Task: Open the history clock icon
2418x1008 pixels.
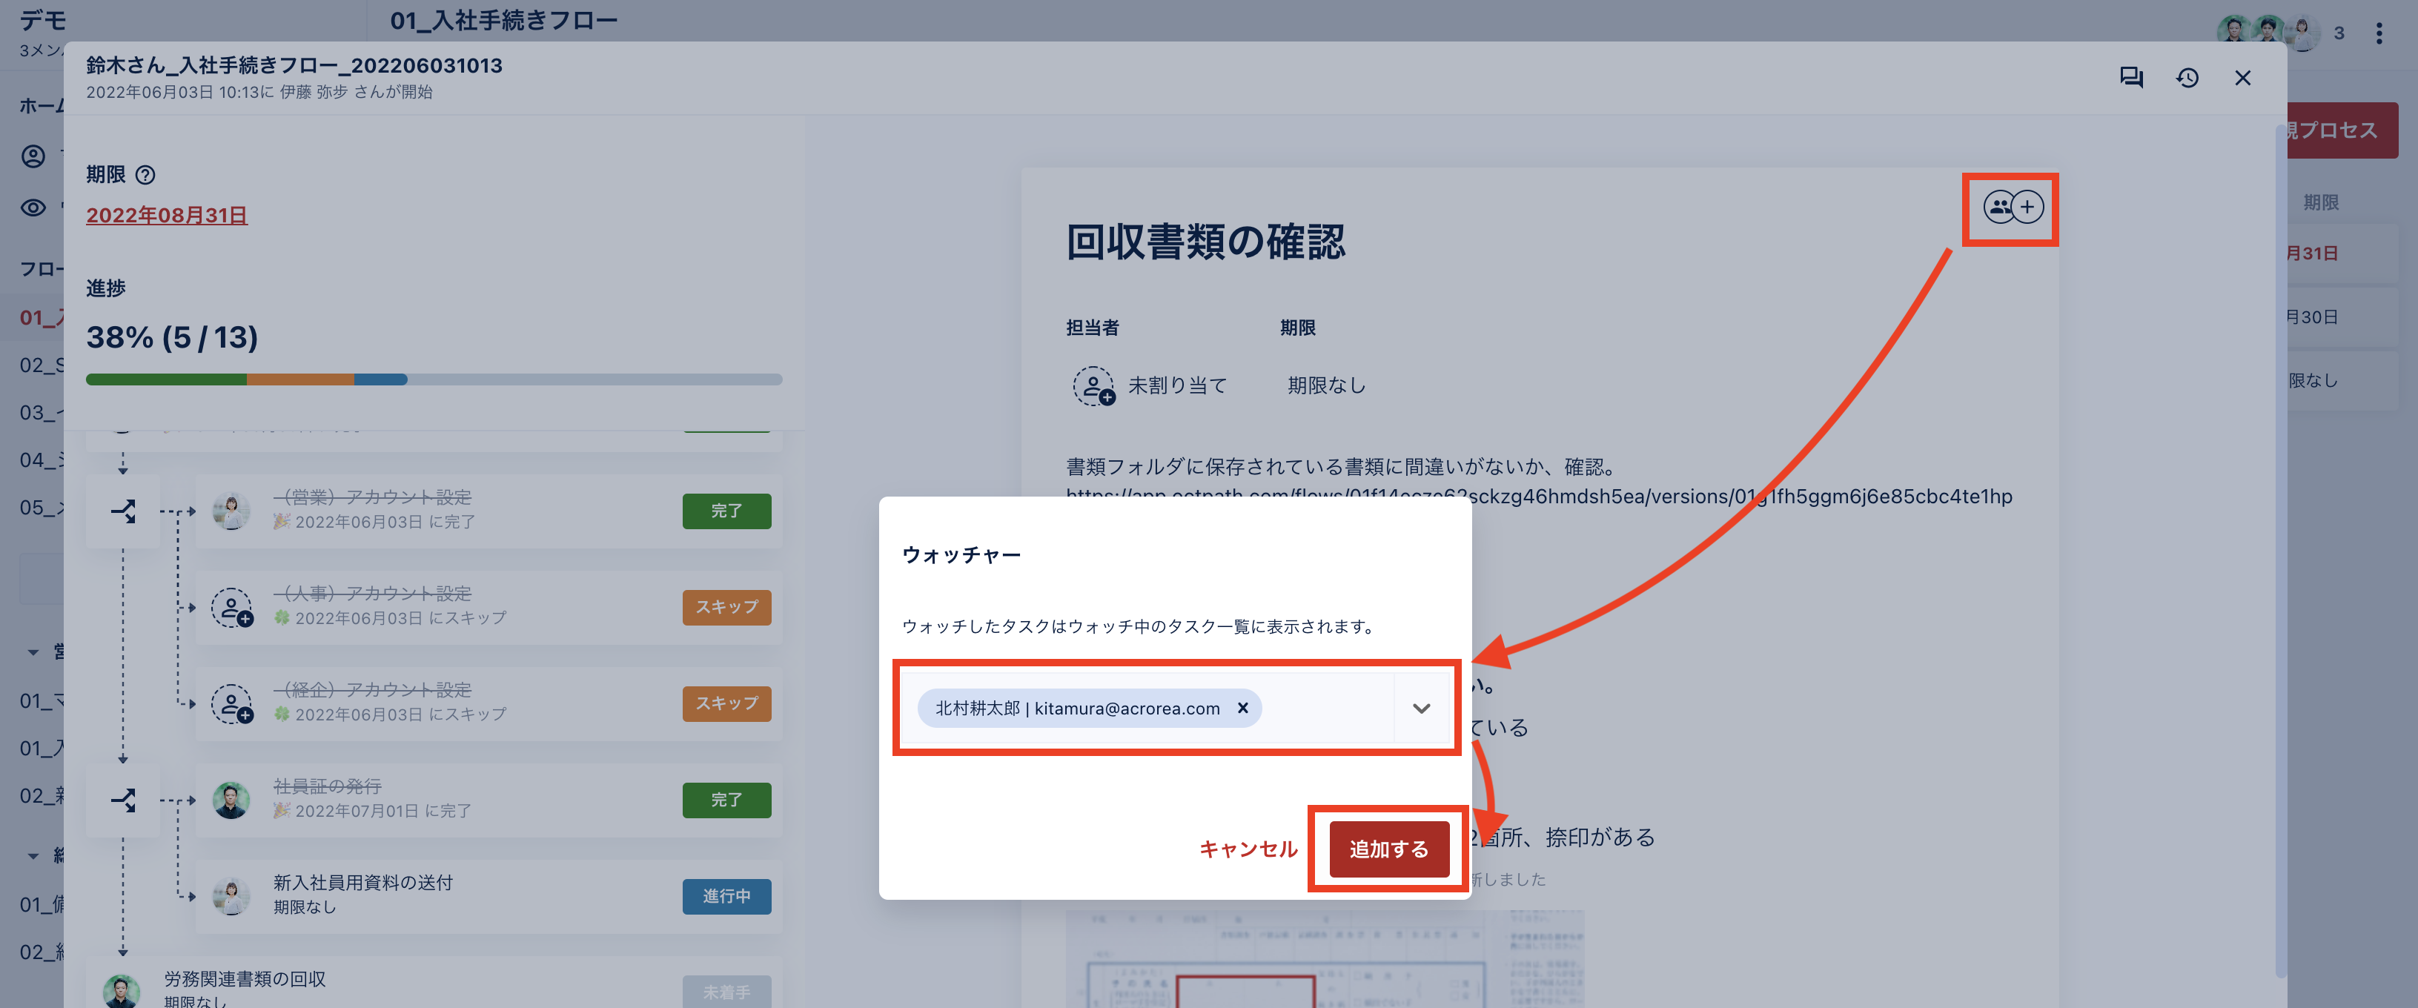Action: pyautogui.click(x=2187, y=78)
